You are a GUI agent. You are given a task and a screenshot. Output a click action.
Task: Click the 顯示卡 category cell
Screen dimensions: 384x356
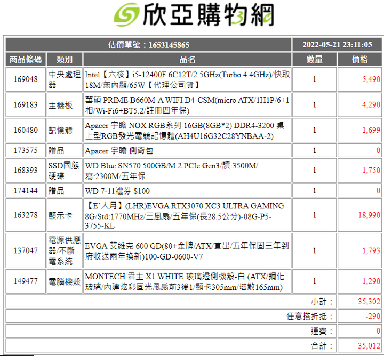pos(65,215)
